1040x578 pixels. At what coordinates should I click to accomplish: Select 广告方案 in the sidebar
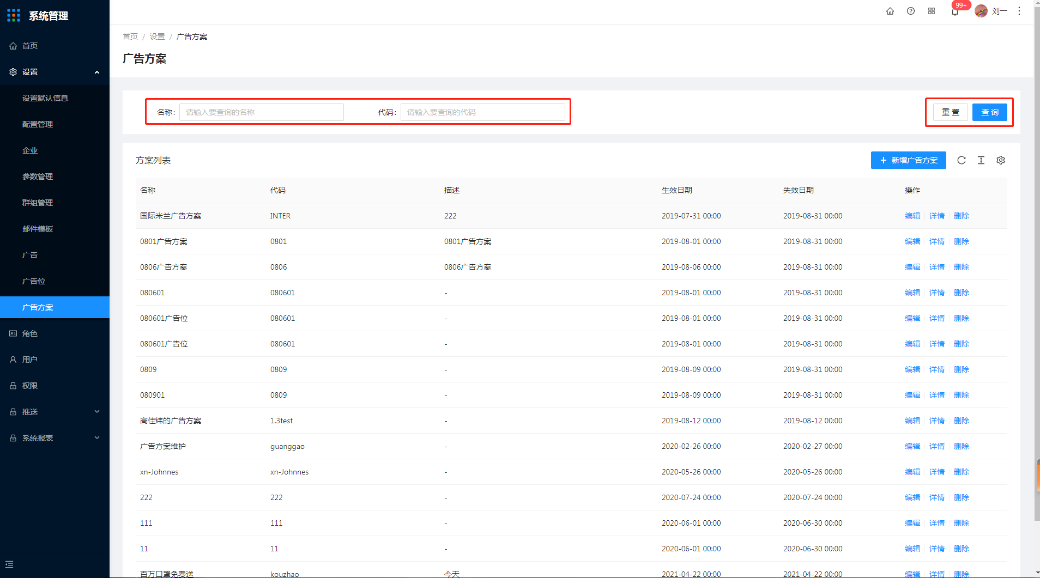pyautogui.click(x=55, y=307)
